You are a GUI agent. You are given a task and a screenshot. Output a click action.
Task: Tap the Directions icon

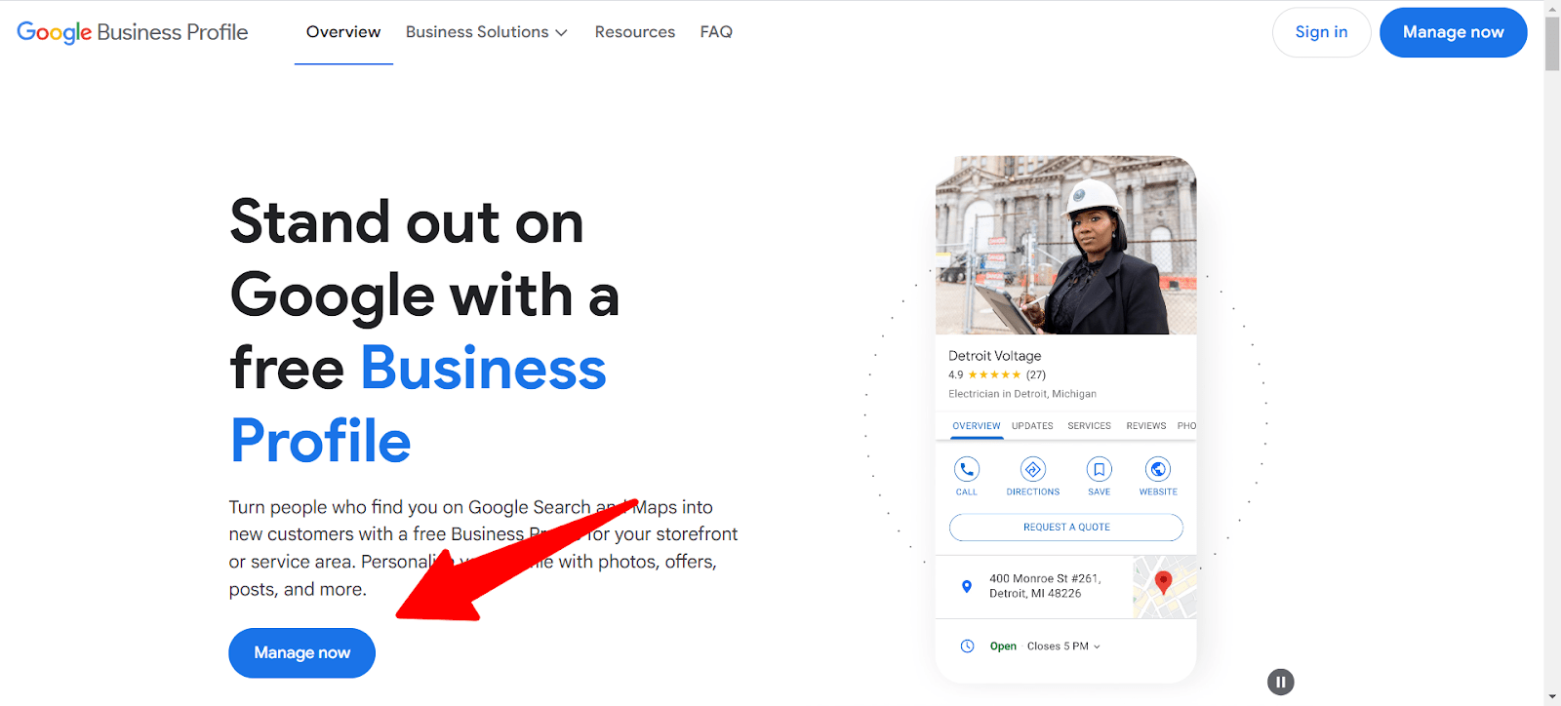(1033, 469)
